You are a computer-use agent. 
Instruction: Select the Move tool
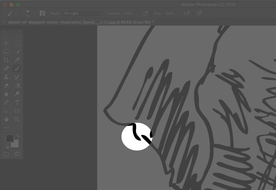point(6,43)
